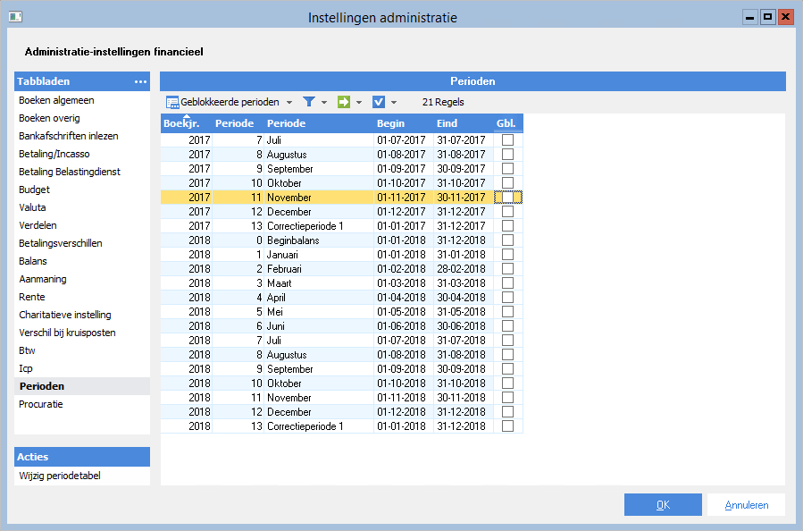This screenshot has width=803, height=531.
Task: Tick the Gbl. checkbox for September 2017
Action: [x=507, y=169]
